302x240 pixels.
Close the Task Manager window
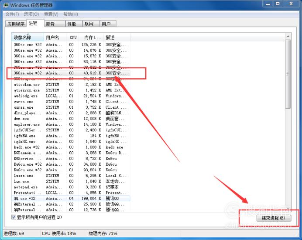coord(291,4)
